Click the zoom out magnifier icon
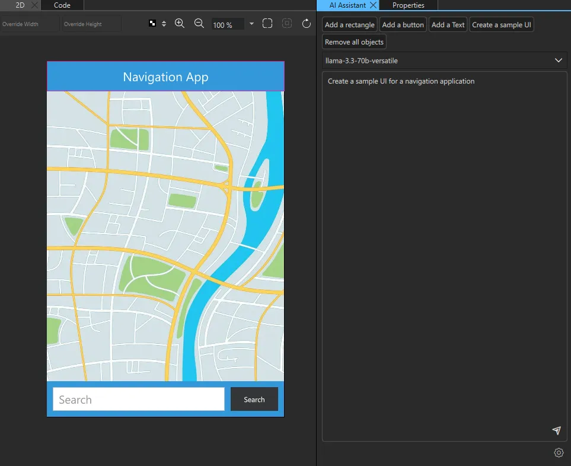 (x=199, y=24)
